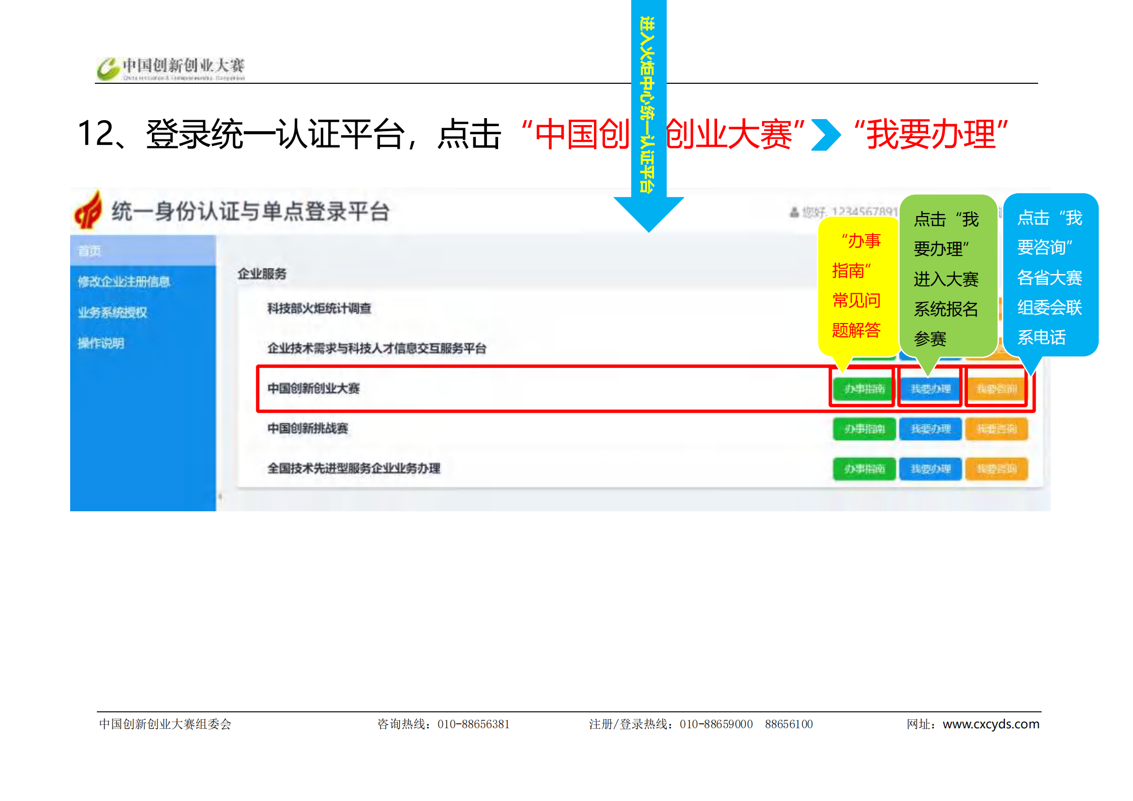Viewport: 1133px width, 801px height.
Task: Click 办事指南 for 中国创新挑战赛
Action: (864, 429)
